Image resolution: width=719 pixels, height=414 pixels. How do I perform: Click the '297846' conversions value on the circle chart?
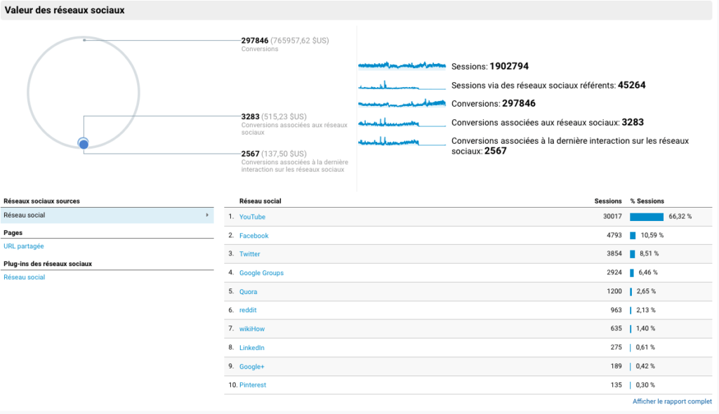pyautogui.click(x=255, y=40)
